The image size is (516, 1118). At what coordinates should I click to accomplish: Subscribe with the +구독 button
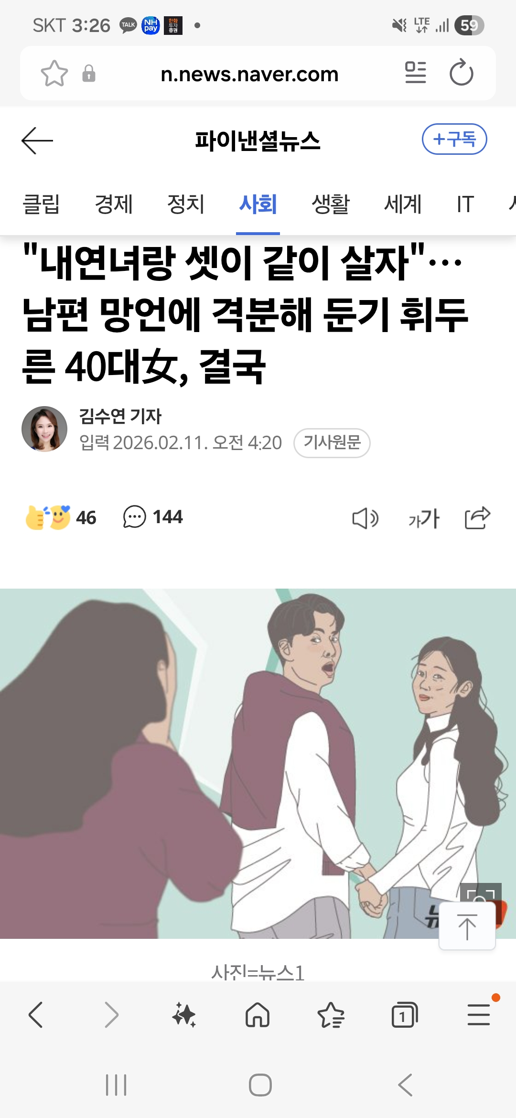point(454,139)
